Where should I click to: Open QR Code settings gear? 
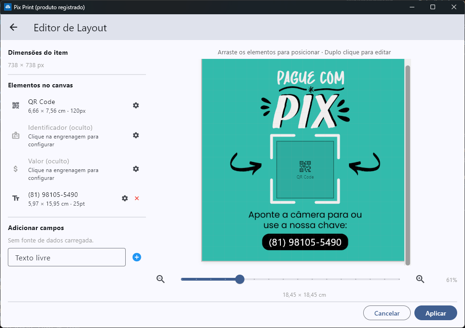click(x=136, y=105)
